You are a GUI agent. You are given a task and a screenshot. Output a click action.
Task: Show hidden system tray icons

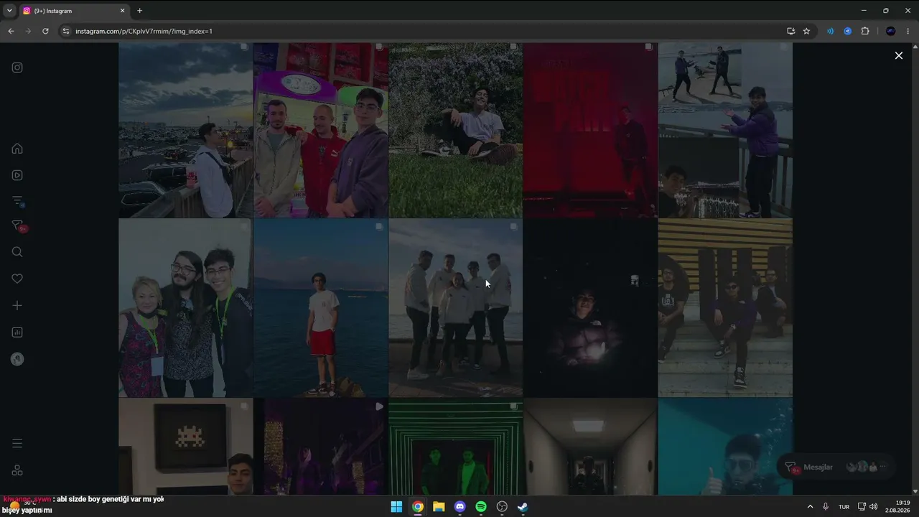[x=811, y=507]
